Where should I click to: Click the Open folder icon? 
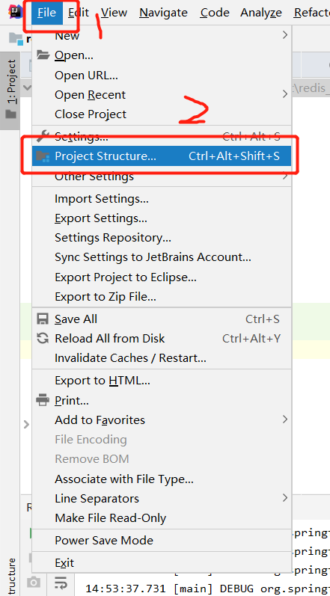click(x=43, y=55)
